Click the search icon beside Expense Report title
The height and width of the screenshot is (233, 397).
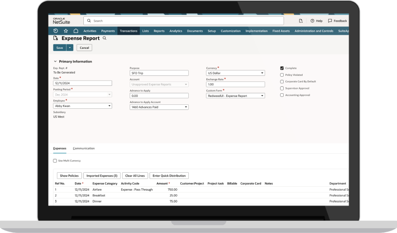[105, 38]
